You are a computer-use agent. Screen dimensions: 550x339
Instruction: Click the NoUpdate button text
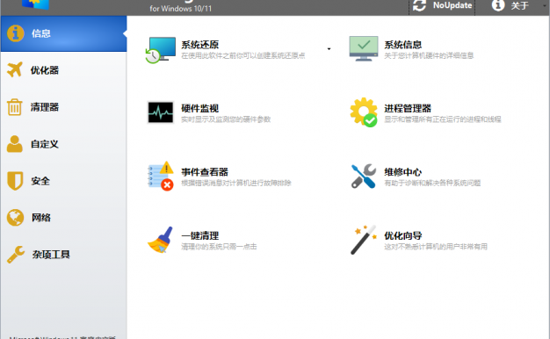[x=452, y=5]
